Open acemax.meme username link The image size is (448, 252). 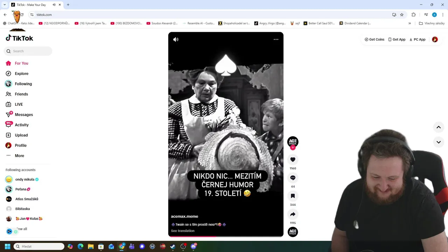[x=184, y=216]
